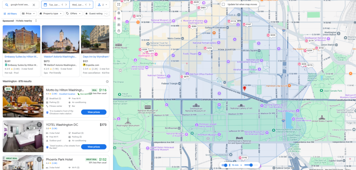
Task: Show shopping layer on map
Action: [x=119, y=31]
